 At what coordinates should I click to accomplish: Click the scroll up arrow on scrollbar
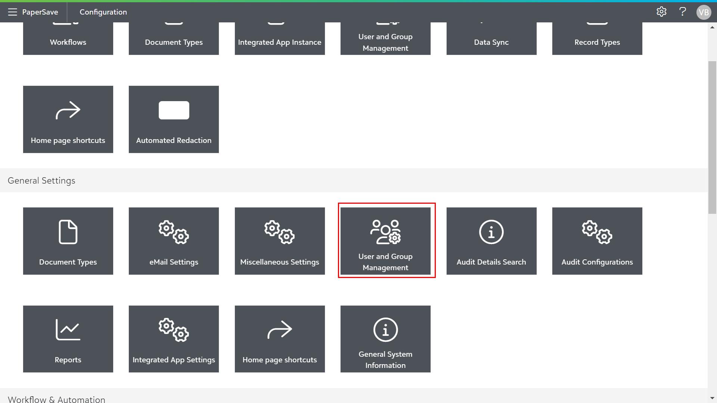point(712,27)
